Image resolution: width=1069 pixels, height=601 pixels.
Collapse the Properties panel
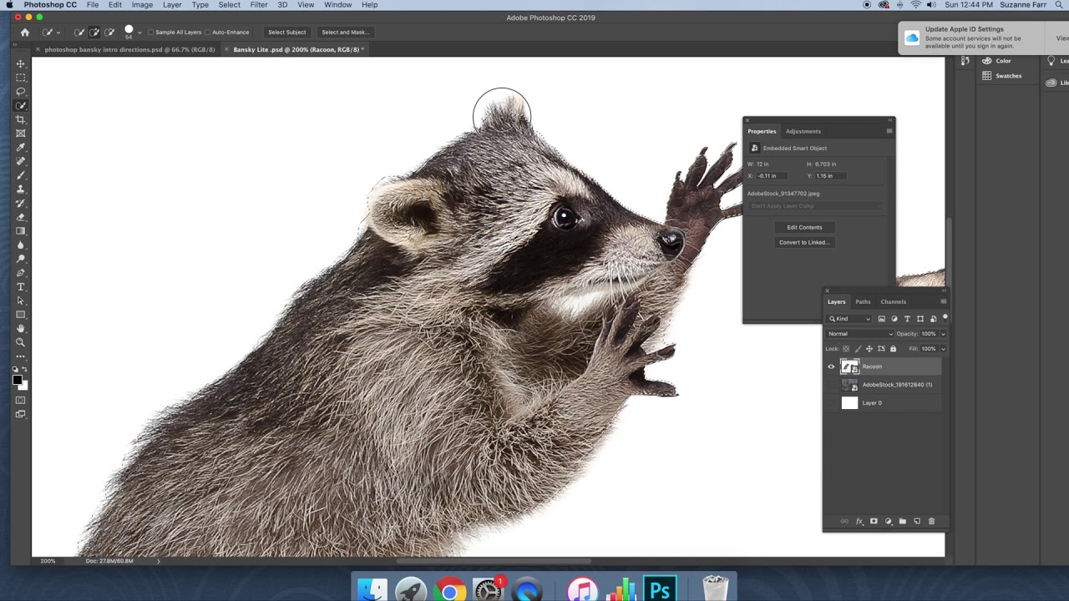(x=890, y=120)
